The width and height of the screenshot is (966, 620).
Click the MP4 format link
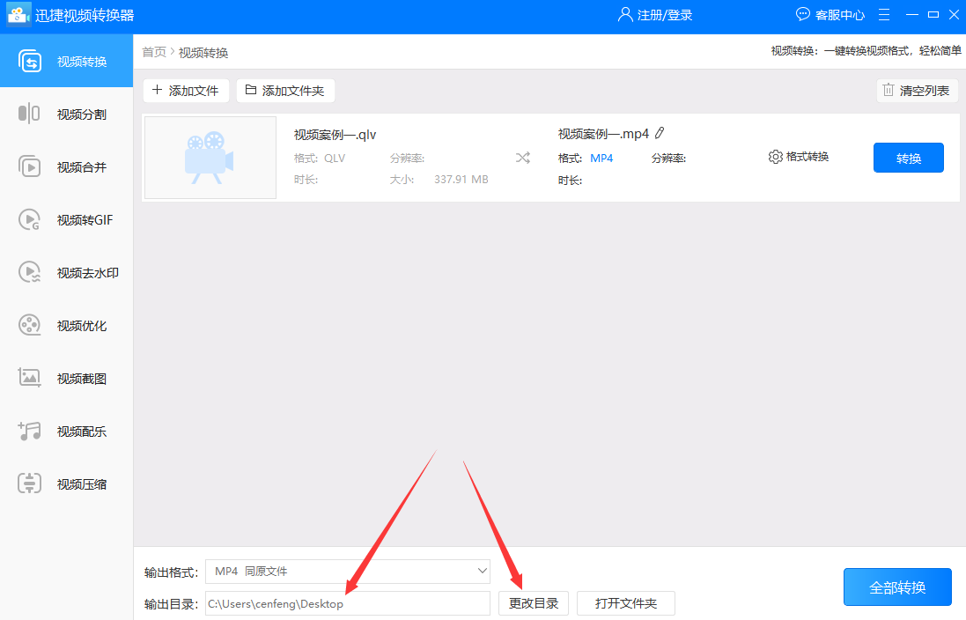(601, 159)
